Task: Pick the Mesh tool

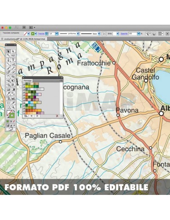Action: tap(8, 89)
